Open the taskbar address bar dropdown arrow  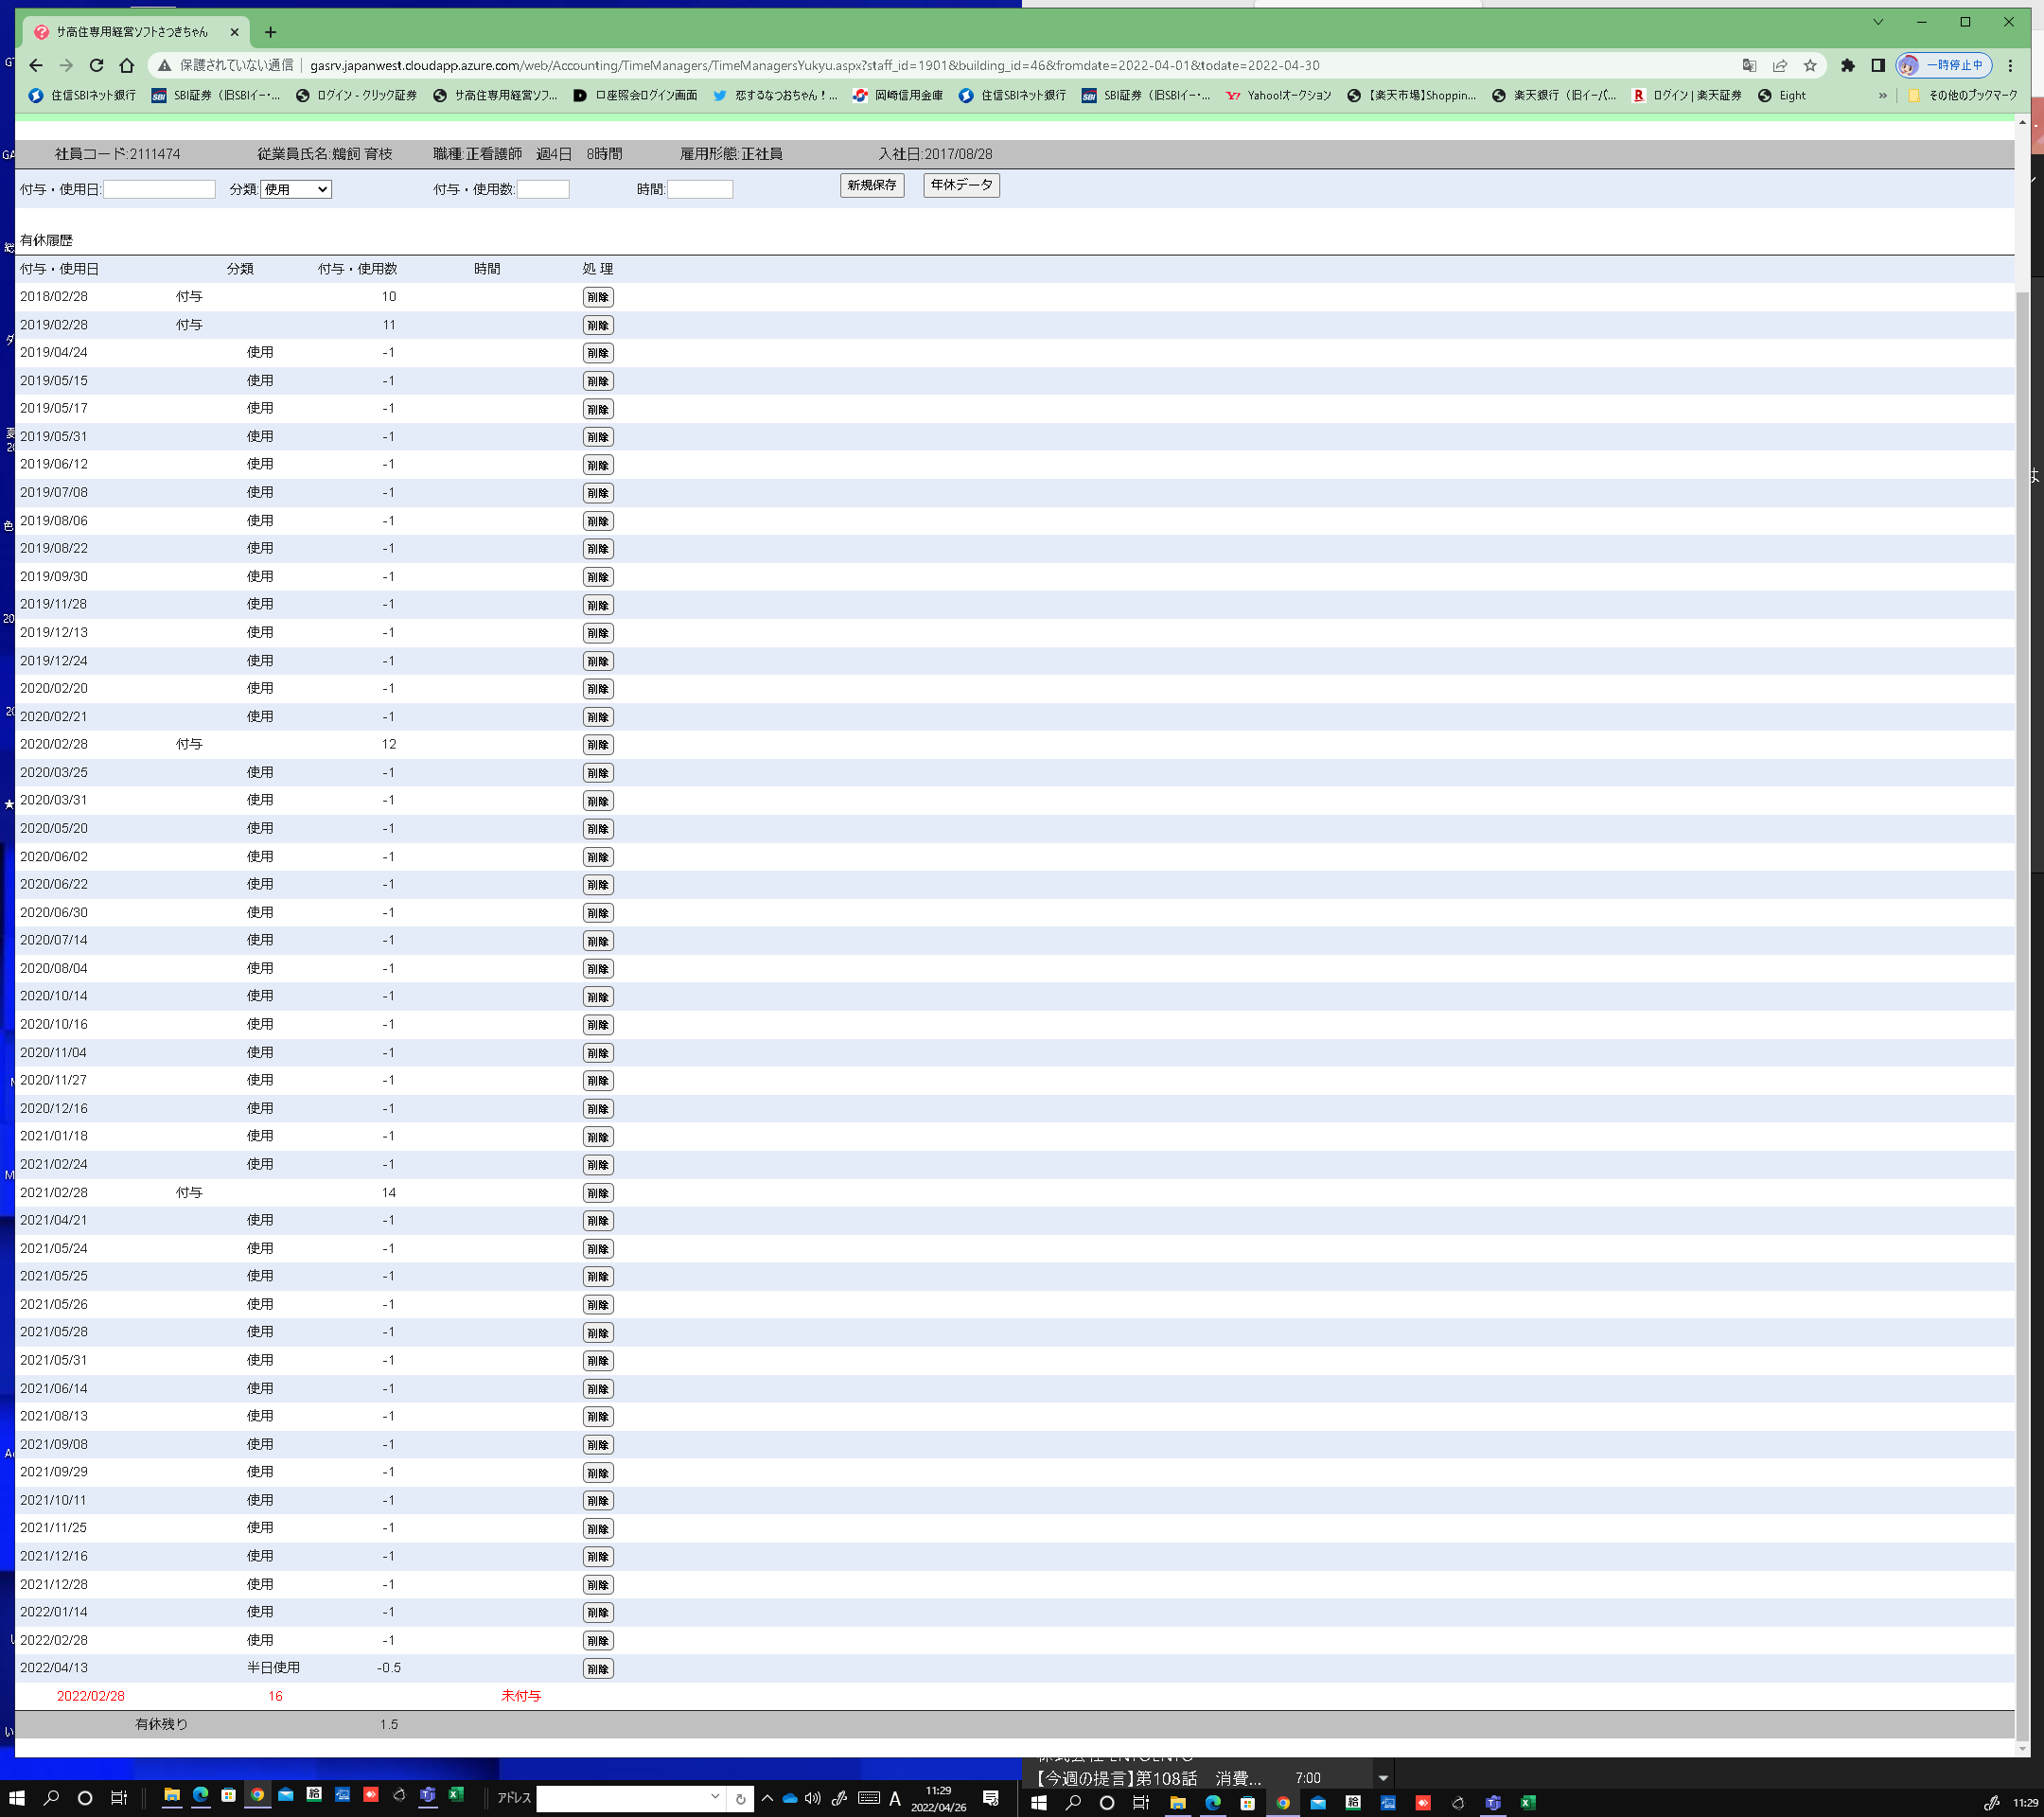click(714, 1797)
